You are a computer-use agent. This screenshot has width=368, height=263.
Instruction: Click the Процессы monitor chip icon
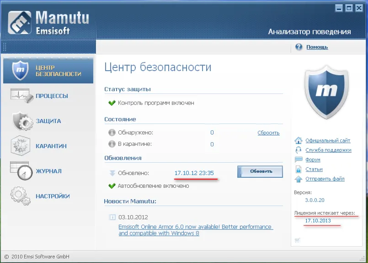pos(21,96)
